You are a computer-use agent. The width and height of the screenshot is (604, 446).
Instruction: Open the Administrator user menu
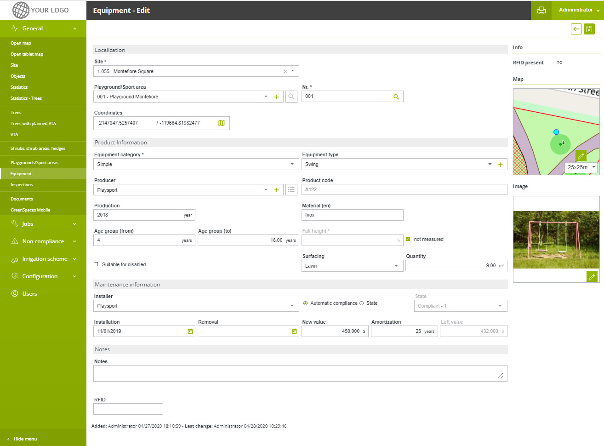(x=578, y=10)
